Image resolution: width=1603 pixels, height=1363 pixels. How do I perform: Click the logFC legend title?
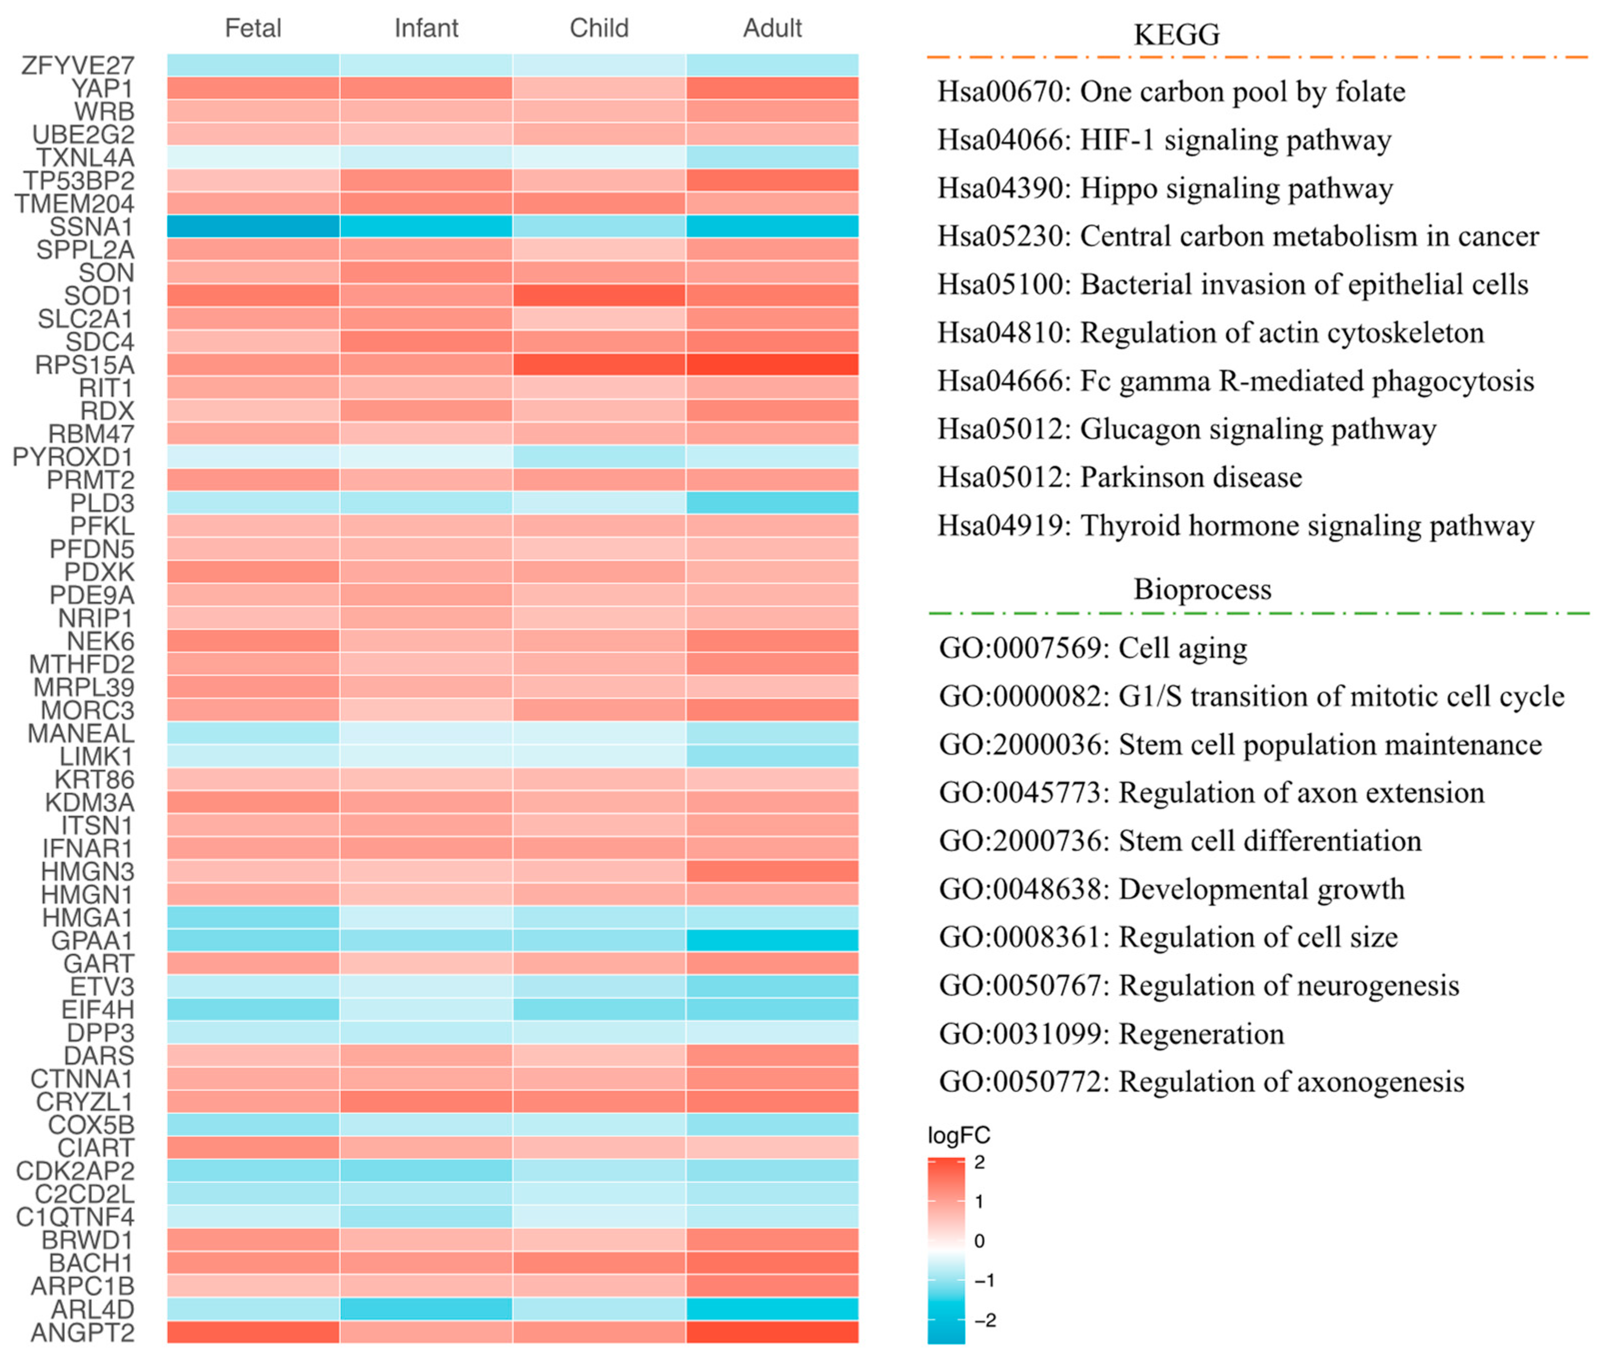pyautogui.click(x=958, y=1135)
